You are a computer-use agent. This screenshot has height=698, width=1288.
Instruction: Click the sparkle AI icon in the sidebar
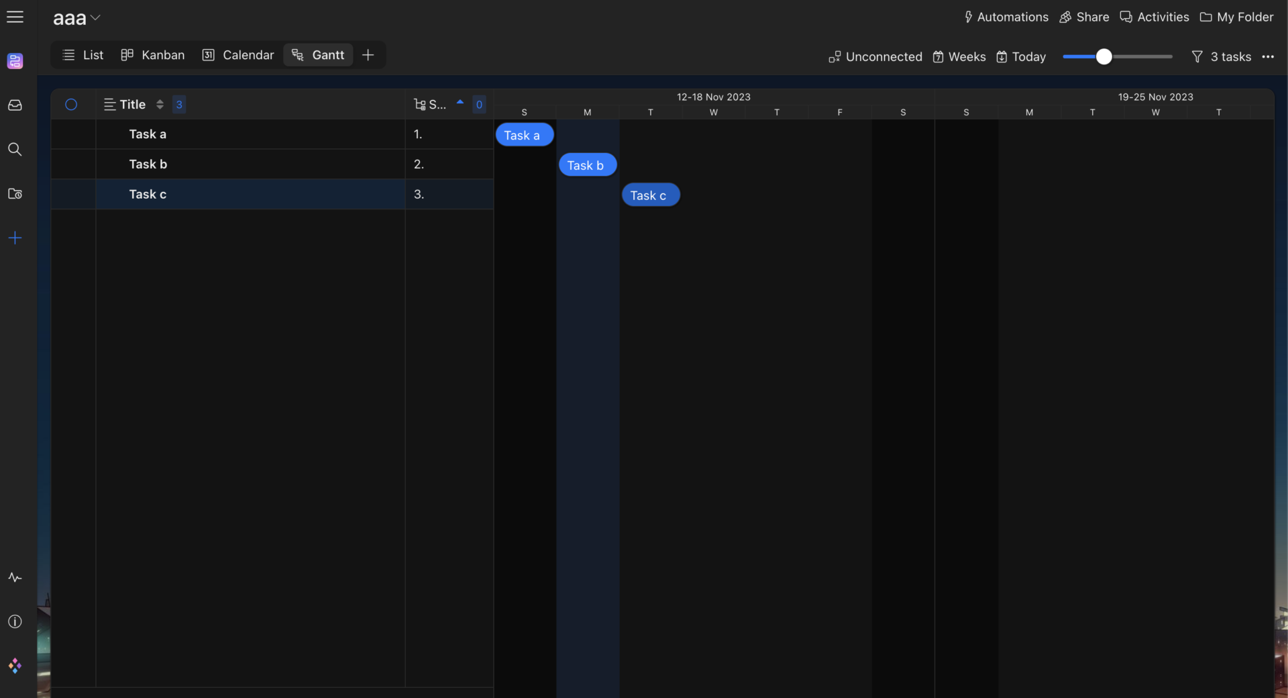coord(15,666)
